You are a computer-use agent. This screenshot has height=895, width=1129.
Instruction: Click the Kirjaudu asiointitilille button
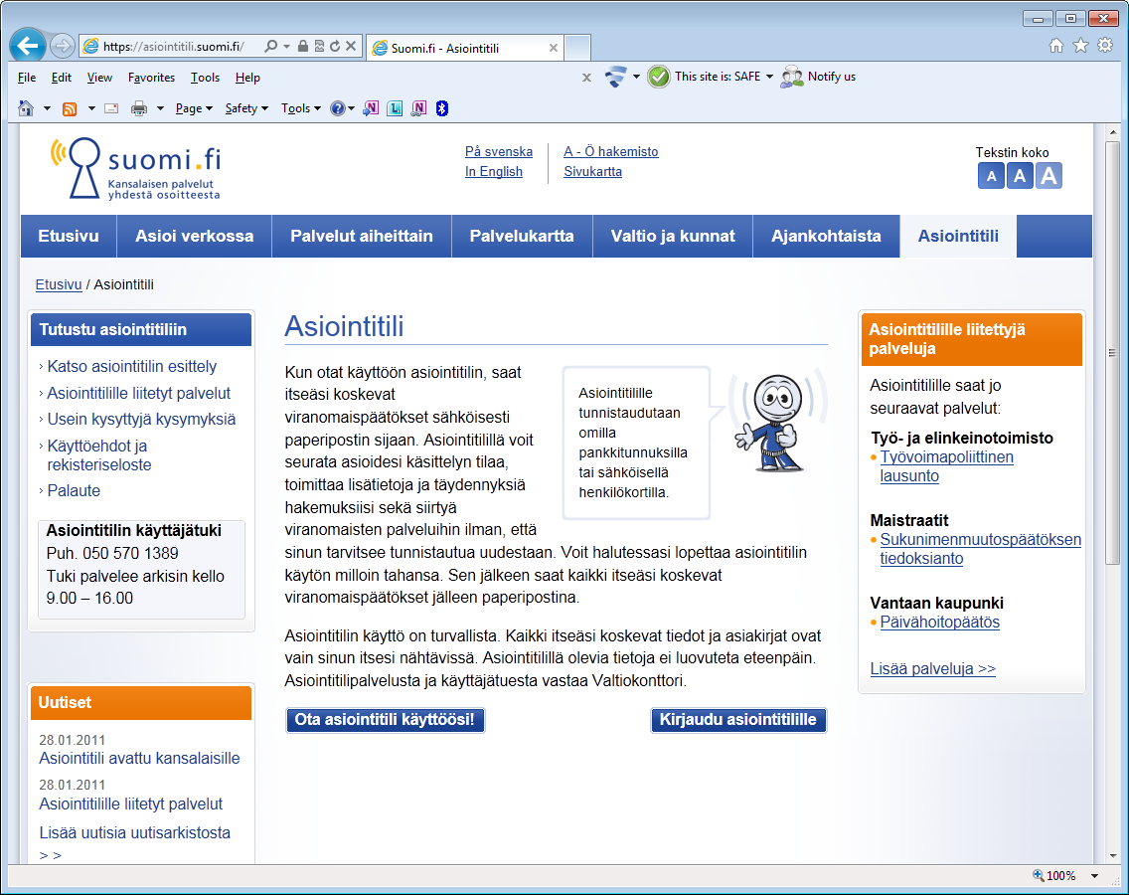click(x=738, y=720)
